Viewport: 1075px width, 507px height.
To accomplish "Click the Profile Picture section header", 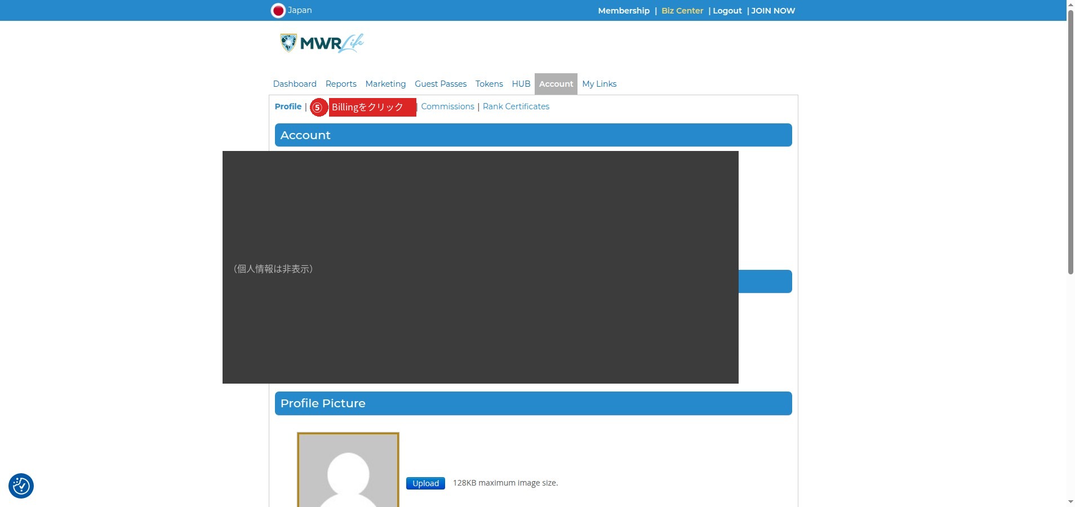I will [534, 403].
